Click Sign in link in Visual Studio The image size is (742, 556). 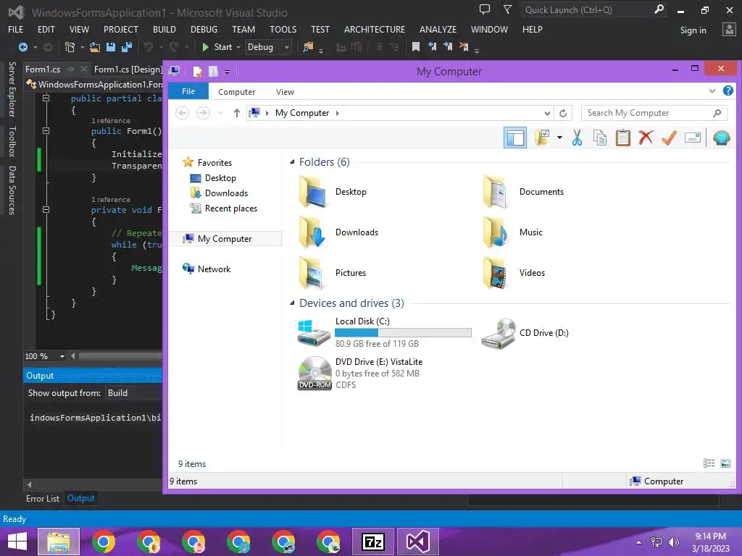pyautogui.click(x=693, y=30)
